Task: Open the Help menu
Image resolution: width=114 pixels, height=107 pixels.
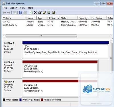Action: pos(30,8)
